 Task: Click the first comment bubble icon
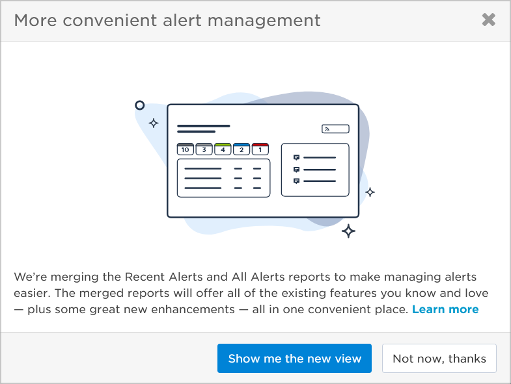(x=296, y=157)
